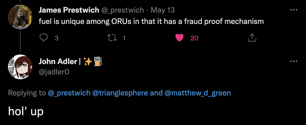Image resolution: width=306 pixels, height=125 pixels.
Task: Open James Prestwich's profile picture
Action: tap(20, 17)
